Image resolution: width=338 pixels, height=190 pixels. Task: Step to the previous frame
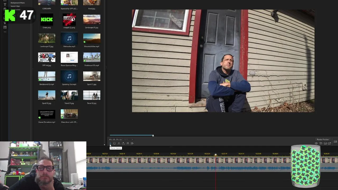[119, 143]
